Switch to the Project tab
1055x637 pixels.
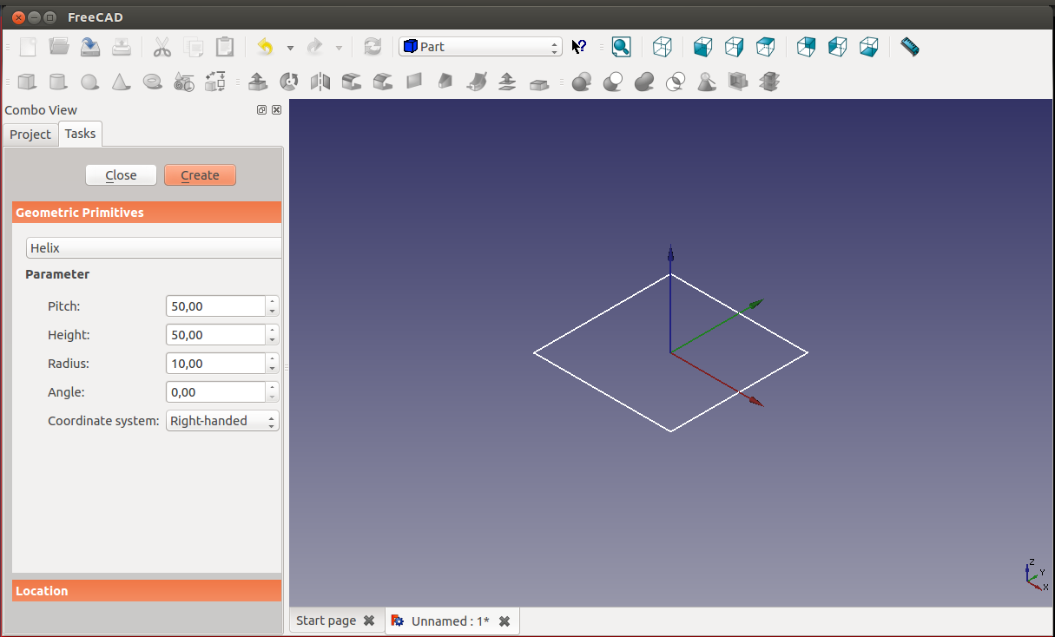coord(30,135)
